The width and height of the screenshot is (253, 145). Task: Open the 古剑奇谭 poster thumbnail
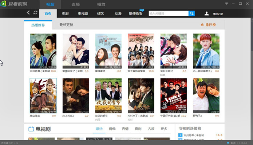(x=43, y=51)
